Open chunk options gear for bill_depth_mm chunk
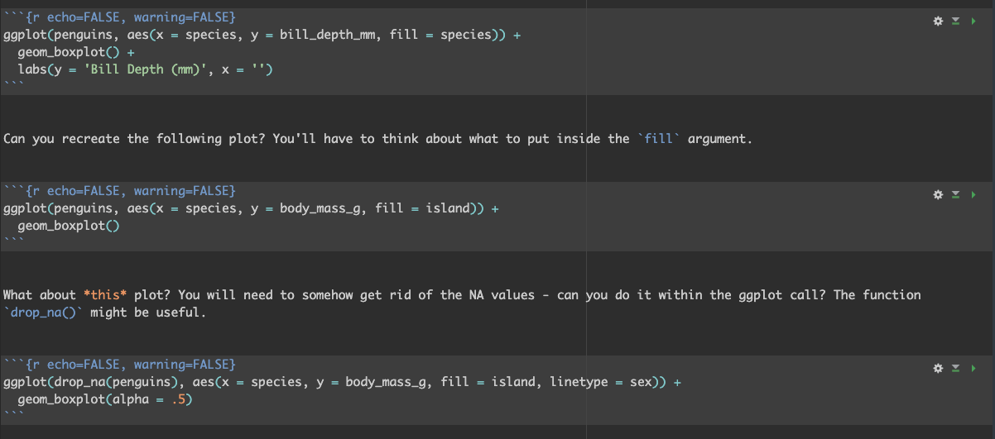The width and height of the screenshot is (995, 439). pos(938,21)
